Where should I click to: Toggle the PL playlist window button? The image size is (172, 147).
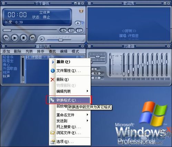[x=79, y=31]
